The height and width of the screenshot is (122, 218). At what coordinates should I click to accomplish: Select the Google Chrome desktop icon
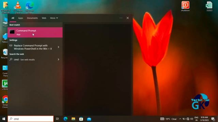click(5, 102)
